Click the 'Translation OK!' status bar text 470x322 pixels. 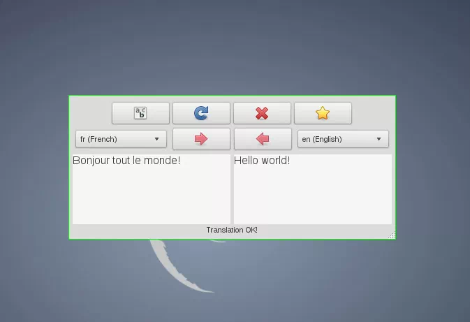[232, 230]
